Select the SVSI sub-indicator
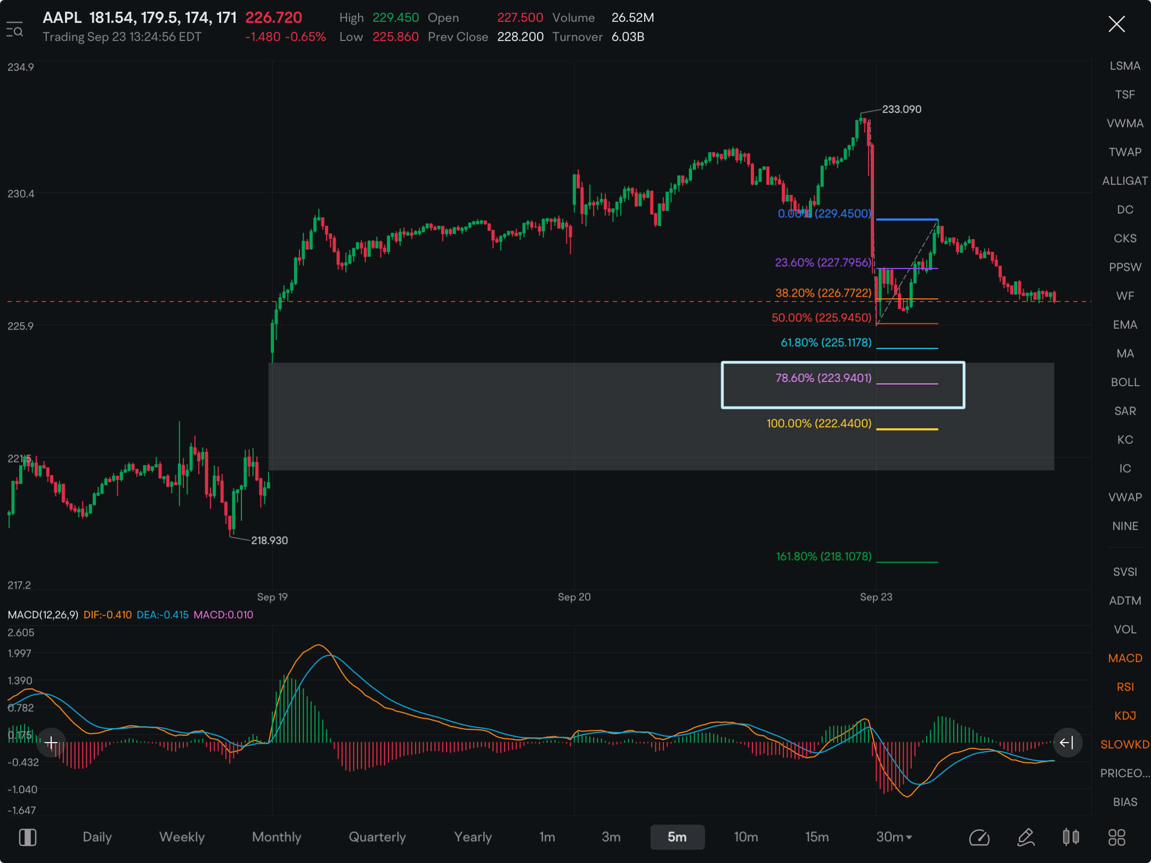 pyautogui.click(x=1125, y=572)
